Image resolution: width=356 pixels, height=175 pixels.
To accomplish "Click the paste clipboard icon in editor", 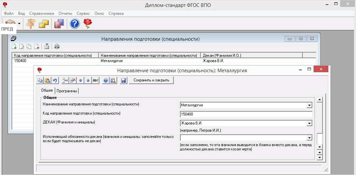I will (47, 80).
